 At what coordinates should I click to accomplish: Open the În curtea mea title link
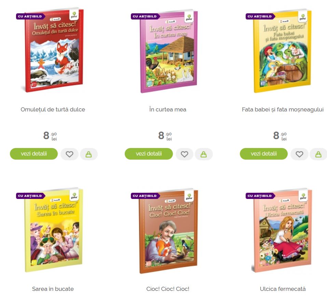coord(168,109)
